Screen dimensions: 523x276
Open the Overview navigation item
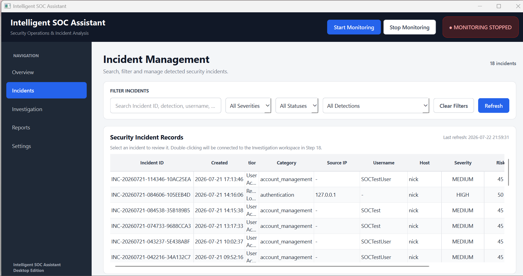(x=47, y=72)
